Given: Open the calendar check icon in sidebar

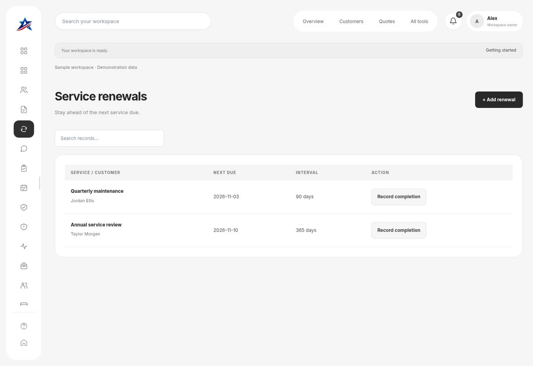Looking at the screenshot, I should (x=24, y=188).
